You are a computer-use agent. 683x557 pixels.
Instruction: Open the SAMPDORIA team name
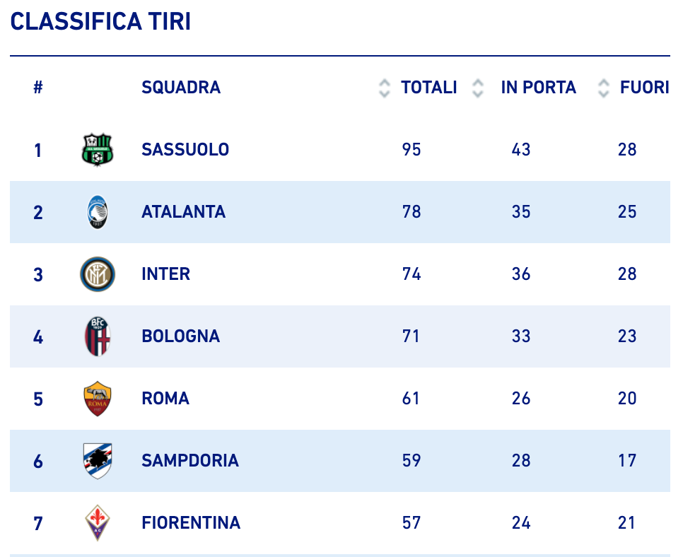click(190, 461)
